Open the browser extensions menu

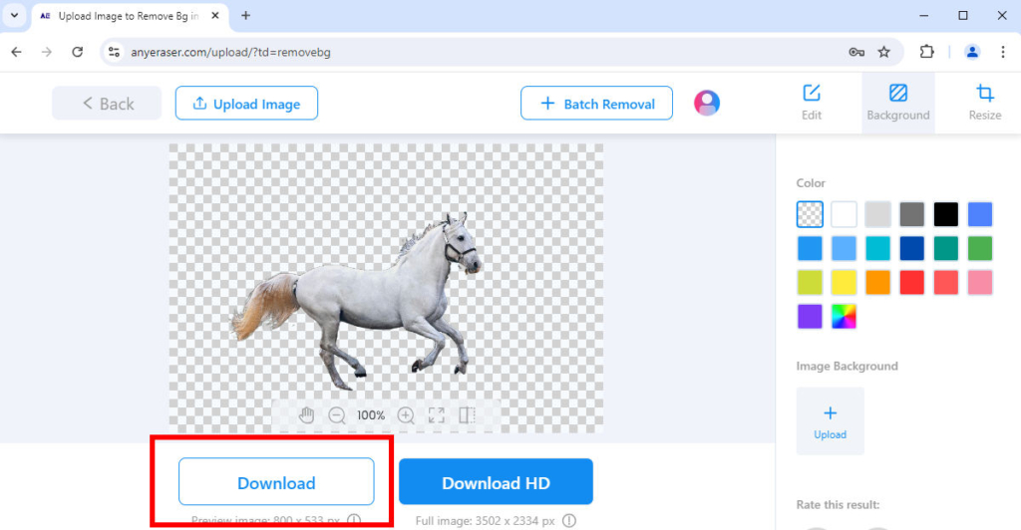926,52
